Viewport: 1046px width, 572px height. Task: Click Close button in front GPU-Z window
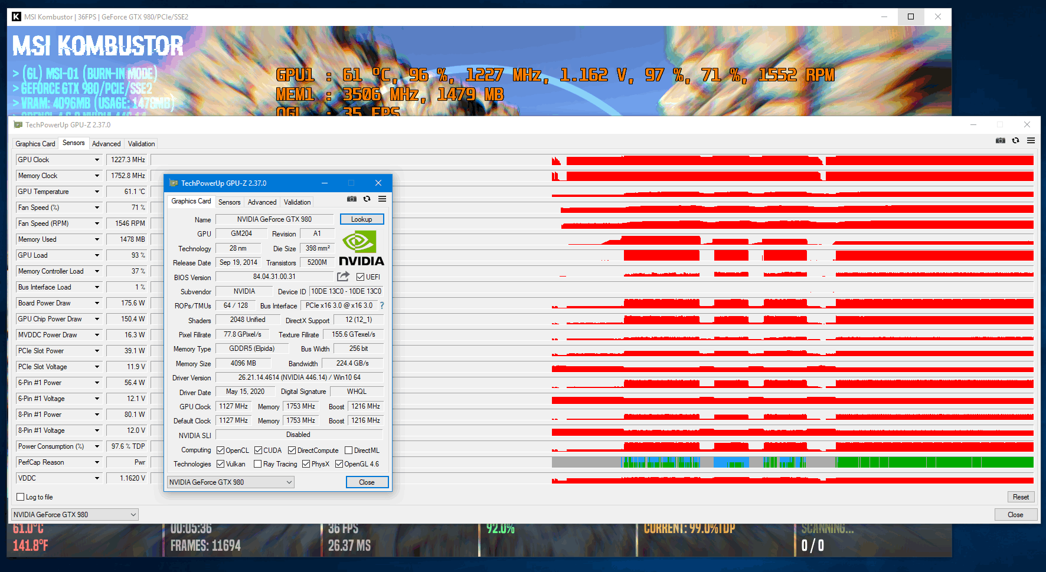coord(367,482)
